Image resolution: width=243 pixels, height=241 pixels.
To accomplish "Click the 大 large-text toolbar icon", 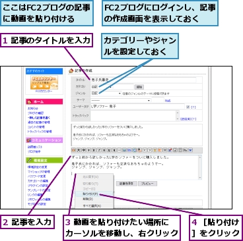I will [79, 150].
